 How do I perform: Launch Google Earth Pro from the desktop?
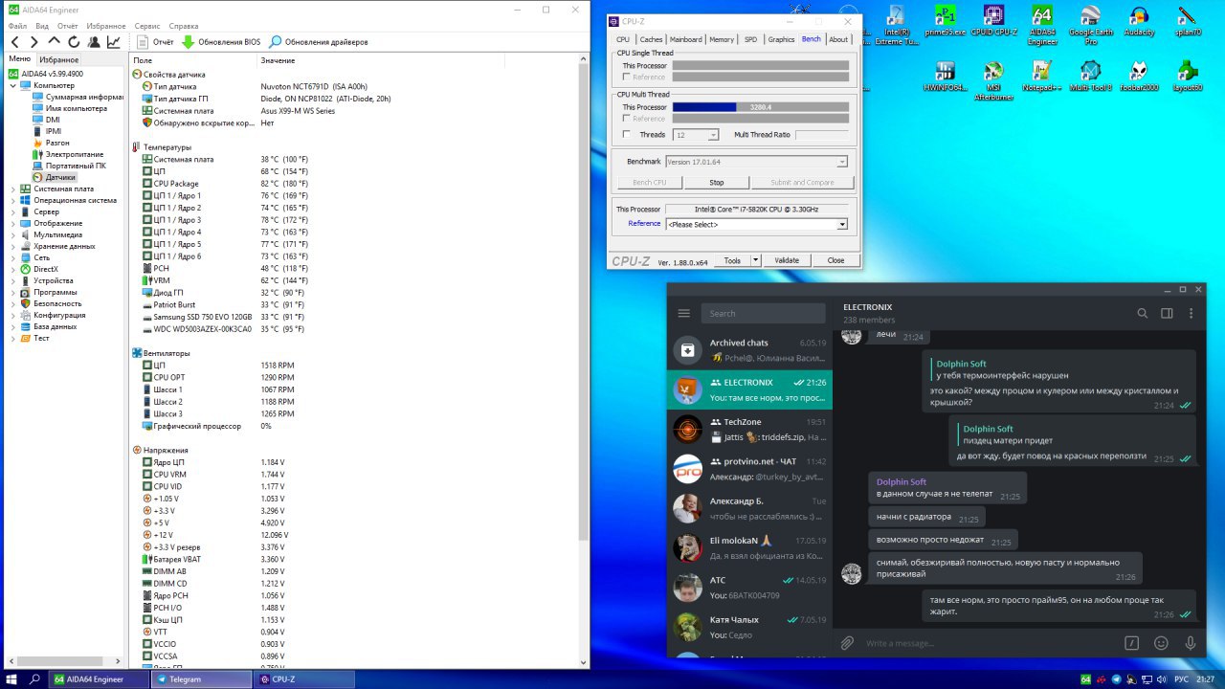coord(1090,24)
